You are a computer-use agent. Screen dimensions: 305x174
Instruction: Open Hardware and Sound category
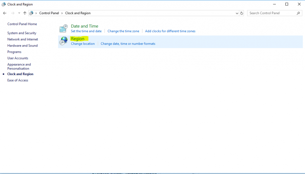click(x=23, y=45)
